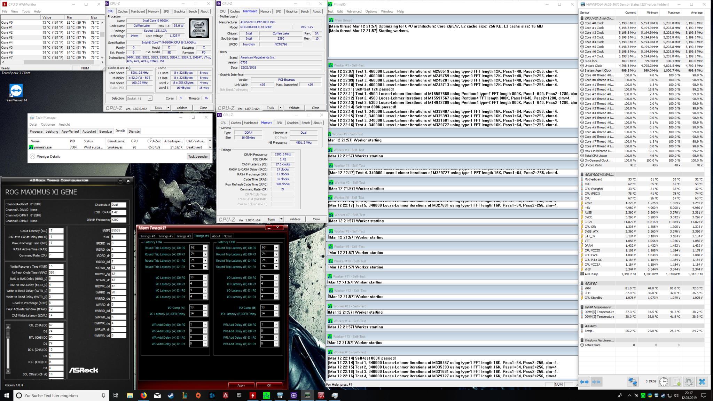Viewport: 713px width, 401px height.
Task: Click HWiNFO expand-columns blue arrows icon
Action: point(585,382)
